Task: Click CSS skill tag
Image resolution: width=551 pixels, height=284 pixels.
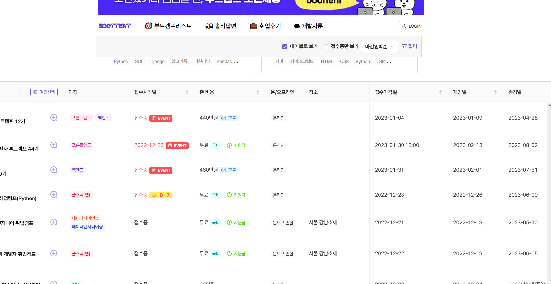Action: point(344,61)
